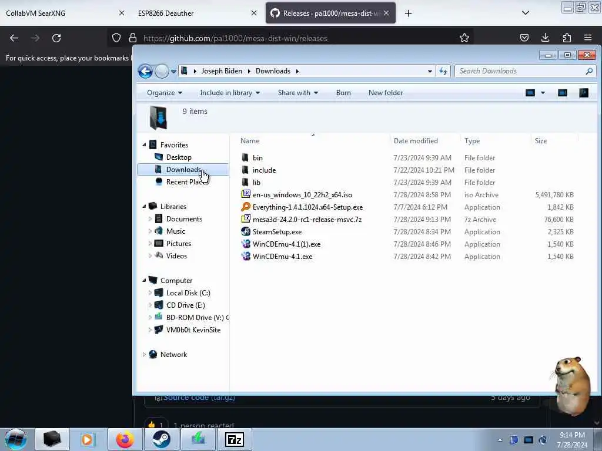Image resolution: width=602 pixels, height=451 pixels.
Task: Click Firefox bookmark star icon
Action: (x=464, y=38)
